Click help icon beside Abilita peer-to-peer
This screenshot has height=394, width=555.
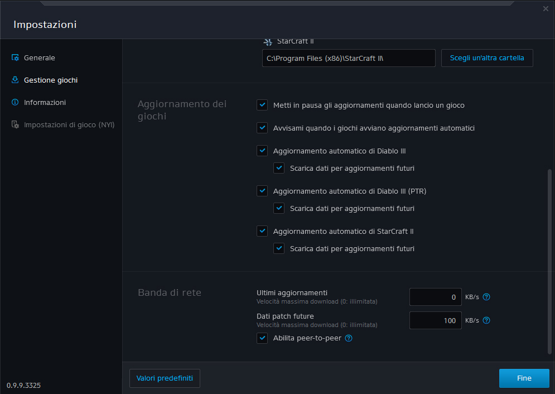tap(349, 338)
